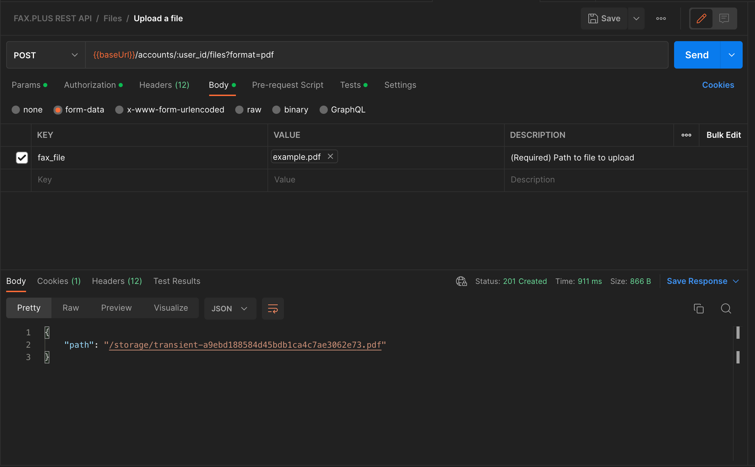Open the comments panel icon

coord(724,19)
